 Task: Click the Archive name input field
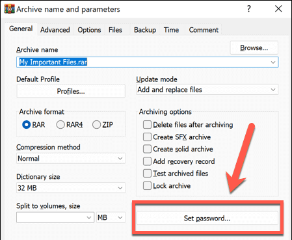point(148,62)
